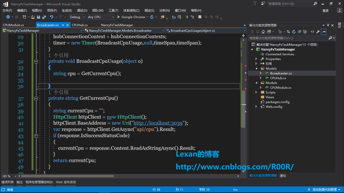This screenshot has width=344, height=193.
Task: Click the Home icon in Solution Explorer
Action: (x=263, y=32)
